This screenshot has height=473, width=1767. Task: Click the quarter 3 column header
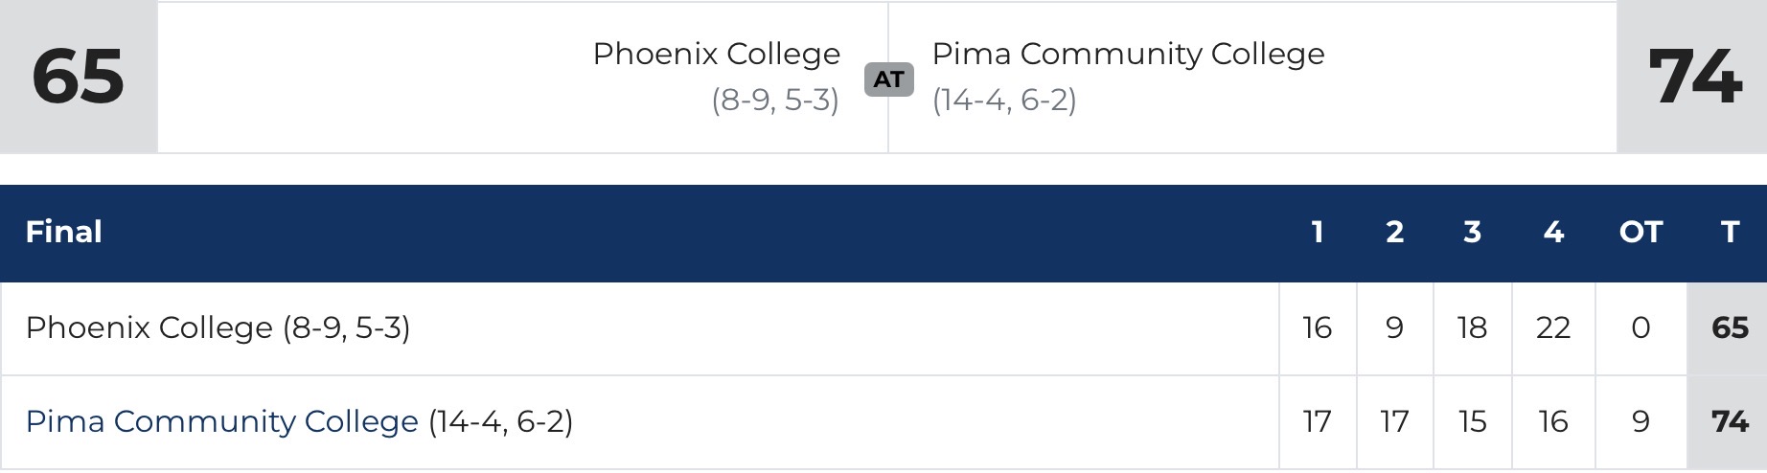pyautogui.click(x=1473, y=232)
